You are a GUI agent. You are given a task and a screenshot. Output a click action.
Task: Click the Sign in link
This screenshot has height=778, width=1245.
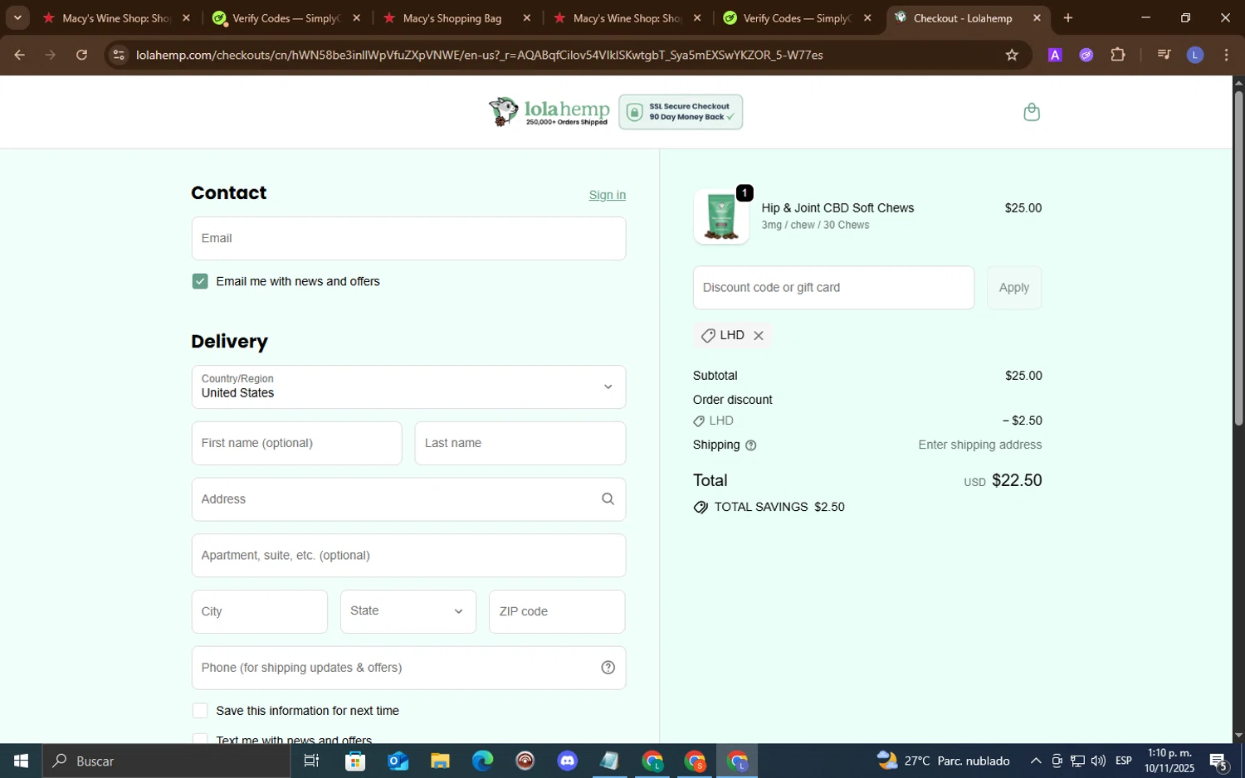[607, 196]
